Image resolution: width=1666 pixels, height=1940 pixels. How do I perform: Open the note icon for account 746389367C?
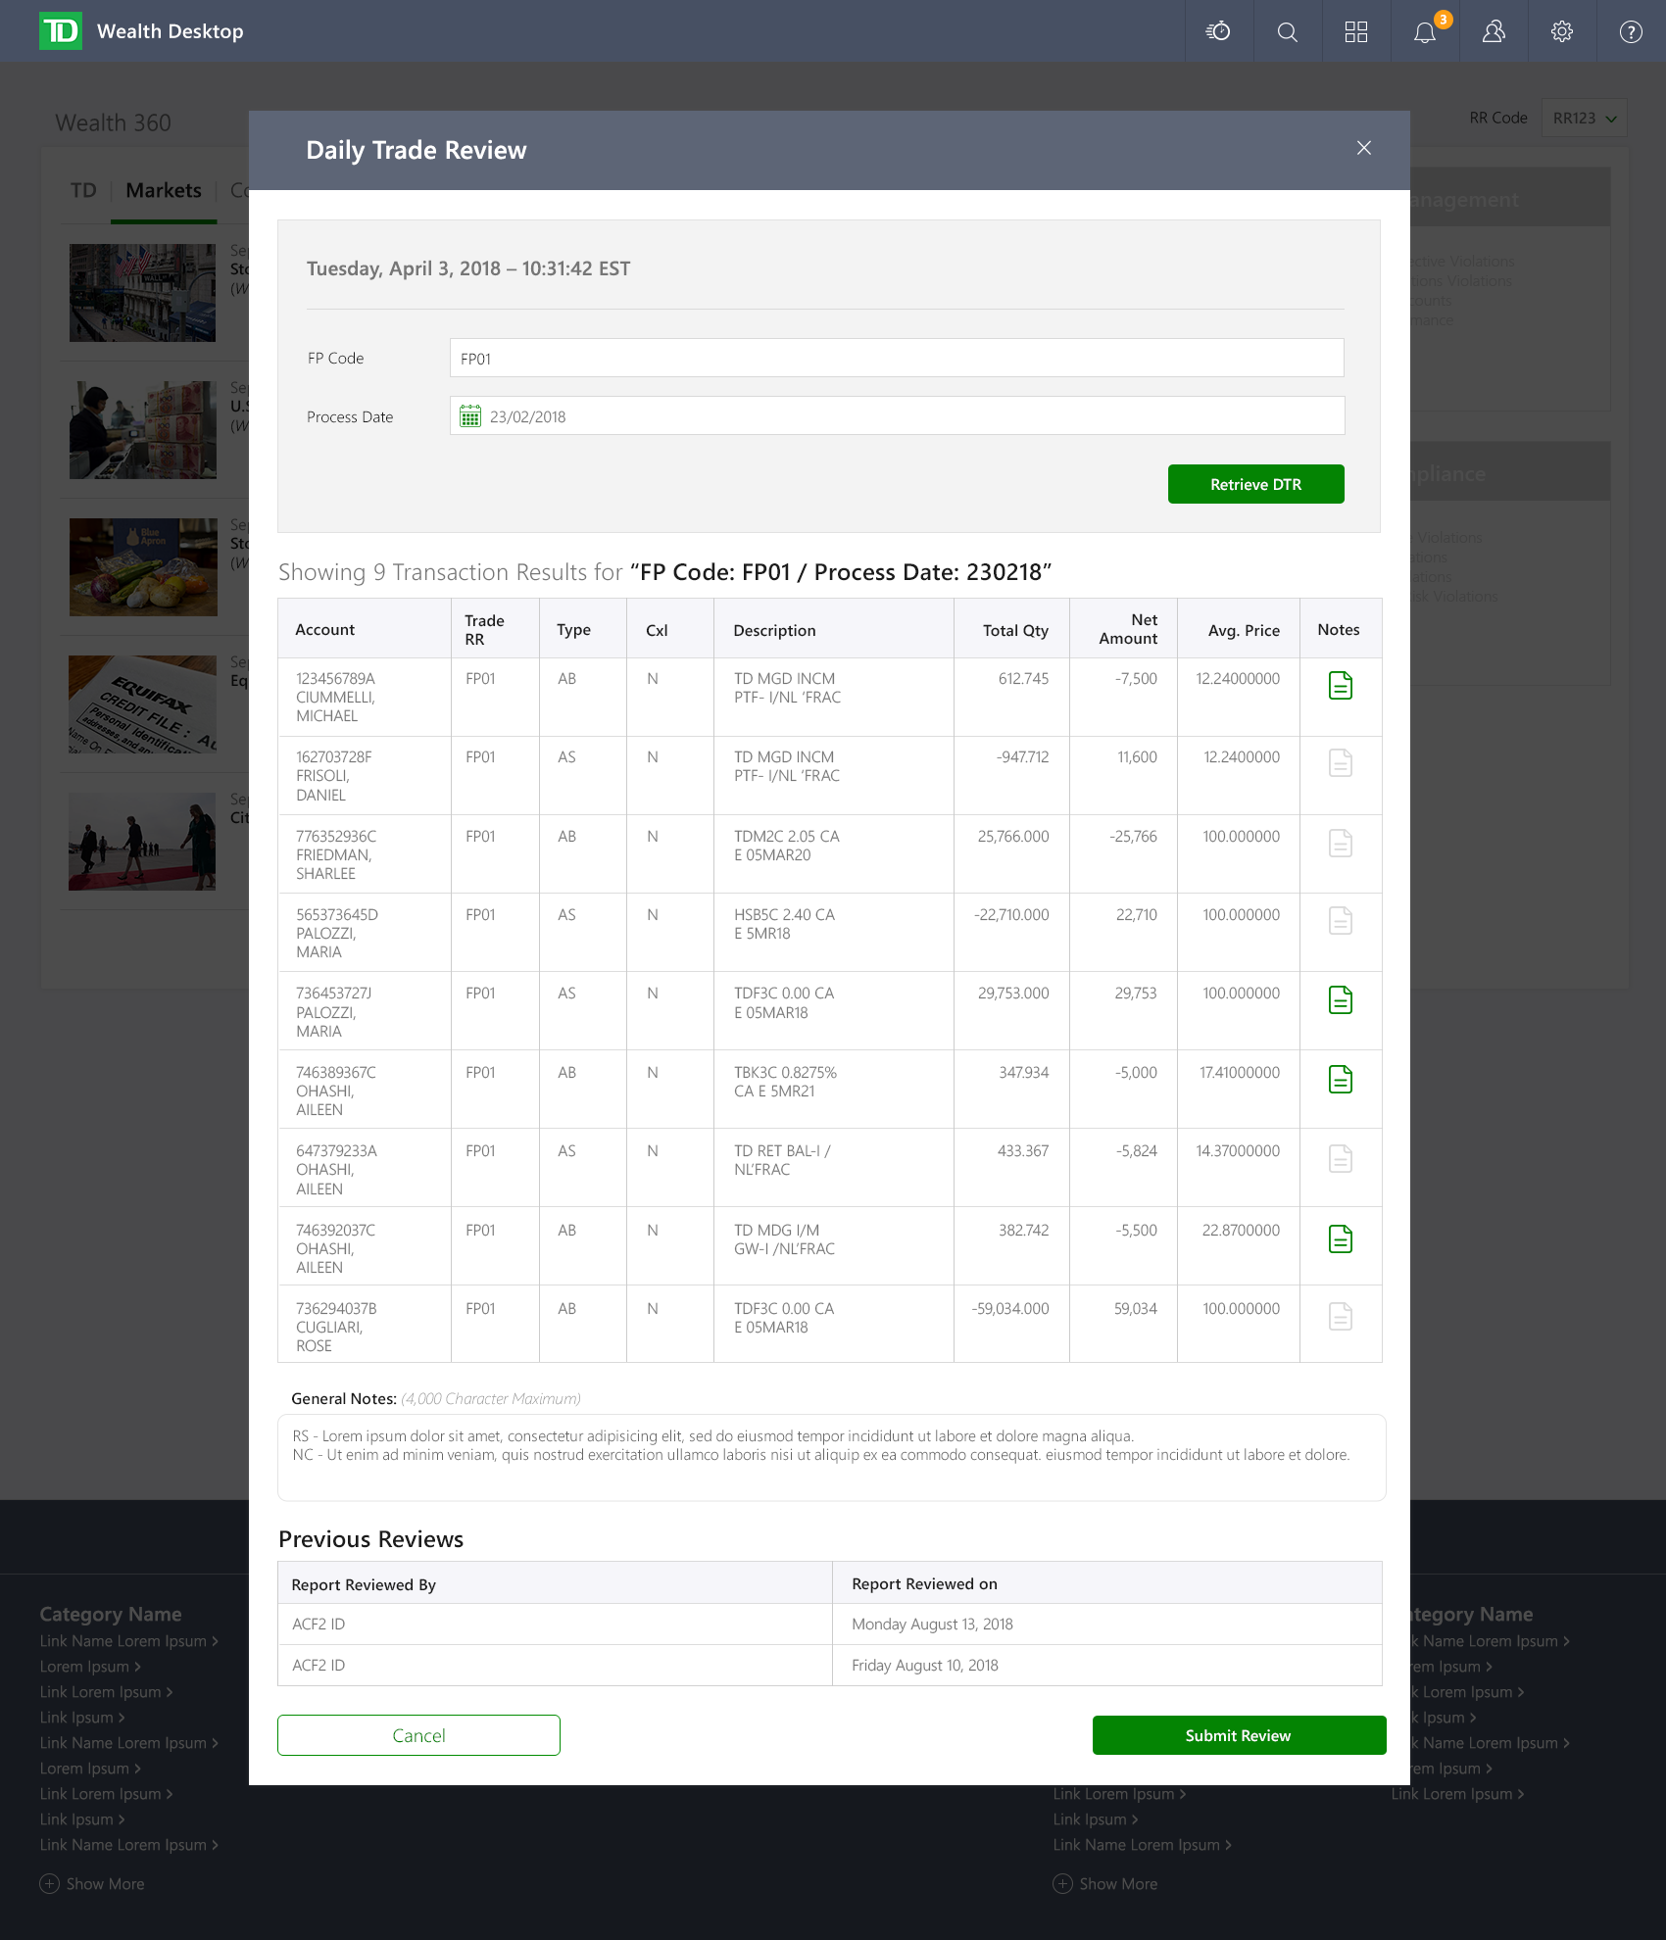tap(1341, 1080)
